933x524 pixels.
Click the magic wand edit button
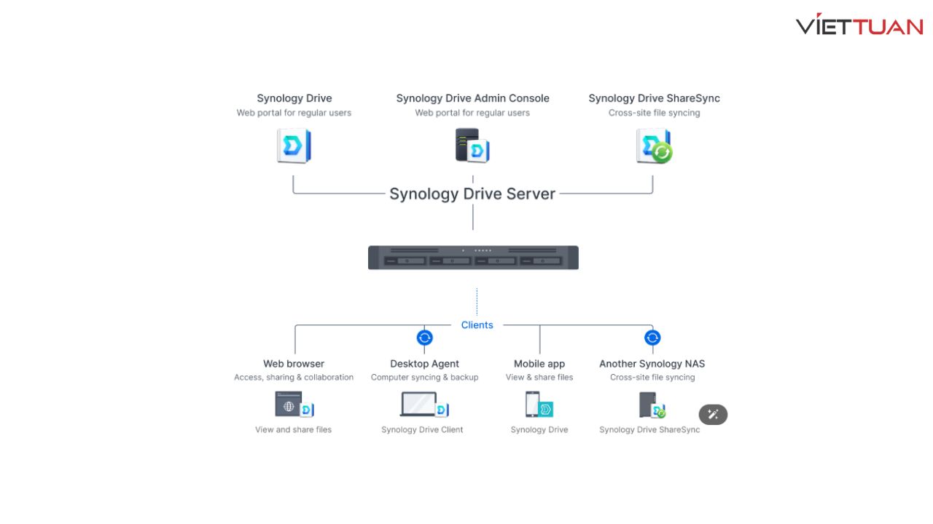[713, 414]
